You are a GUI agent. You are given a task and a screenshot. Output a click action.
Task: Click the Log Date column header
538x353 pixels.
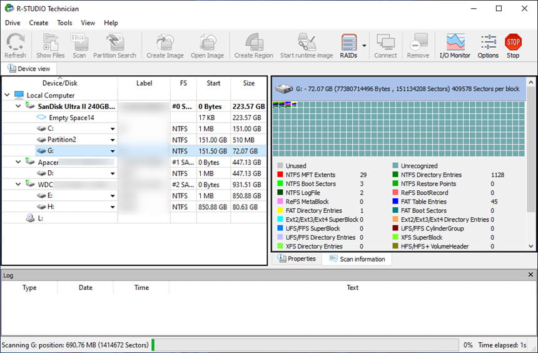point(86,287)
